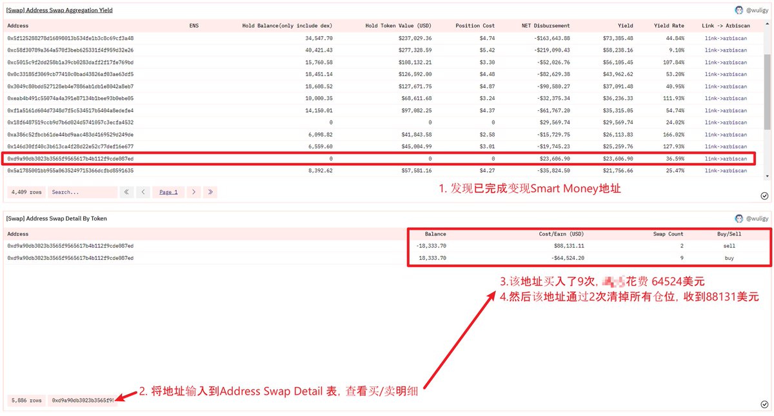This screenshot has width=774, height=416.
Task: Click wuligy avatar in Swap Detail panel
Action: (739, 219)
